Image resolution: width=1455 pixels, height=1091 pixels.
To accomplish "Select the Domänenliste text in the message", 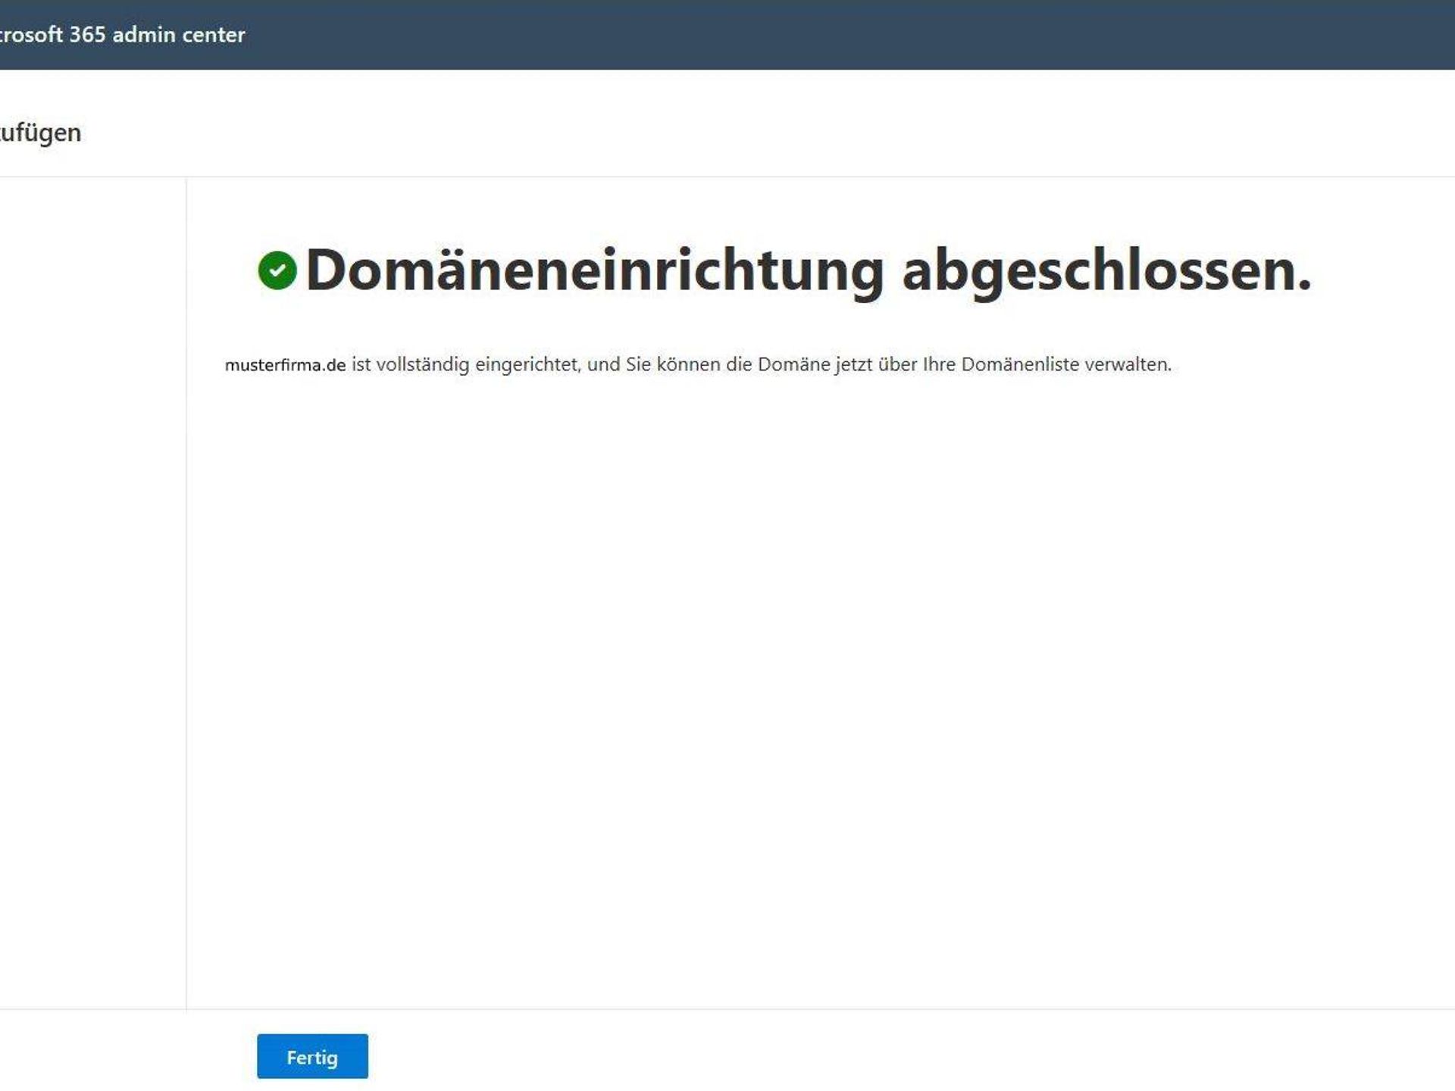I will point(1019,364).
